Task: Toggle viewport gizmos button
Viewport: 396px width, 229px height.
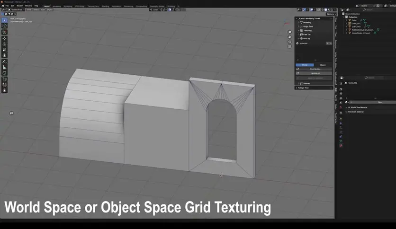Action: click(x=305, y=10)
